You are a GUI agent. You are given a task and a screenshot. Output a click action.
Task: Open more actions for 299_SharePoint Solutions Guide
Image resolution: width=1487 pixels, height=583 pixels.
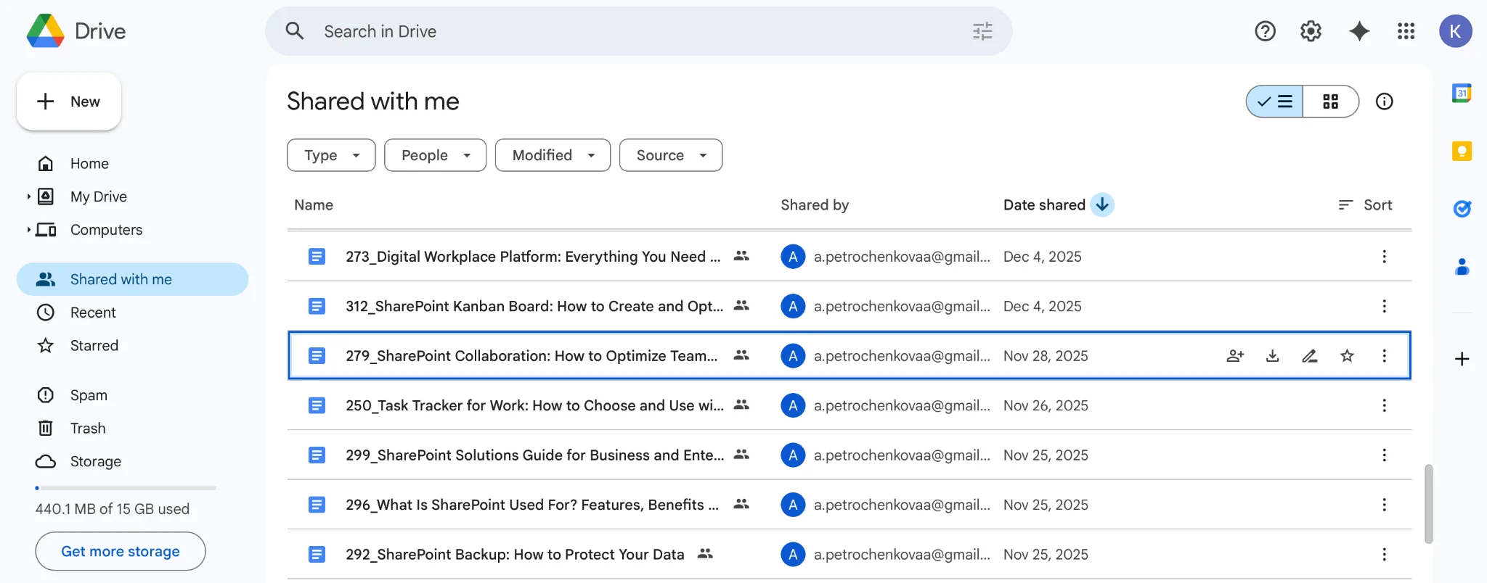1384,455
